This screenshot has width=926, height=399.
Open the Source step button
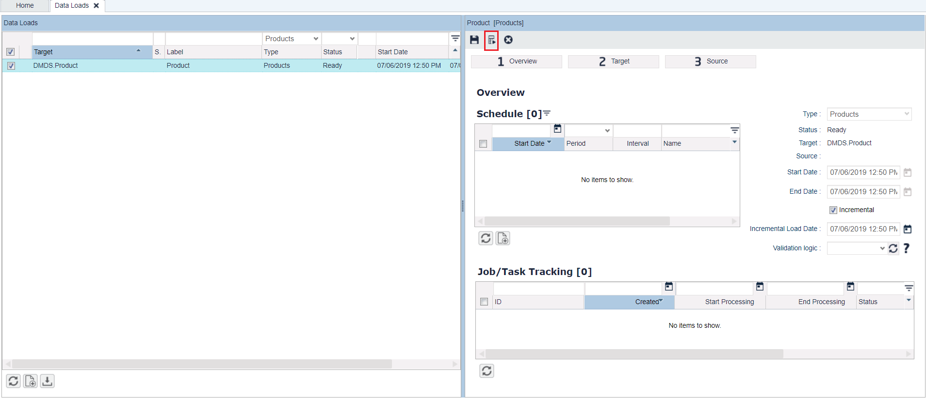[711, 61]
